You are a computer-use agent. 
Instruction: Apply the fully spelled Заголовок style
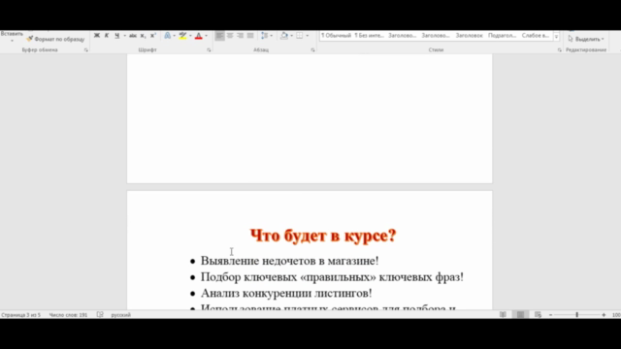469,36
